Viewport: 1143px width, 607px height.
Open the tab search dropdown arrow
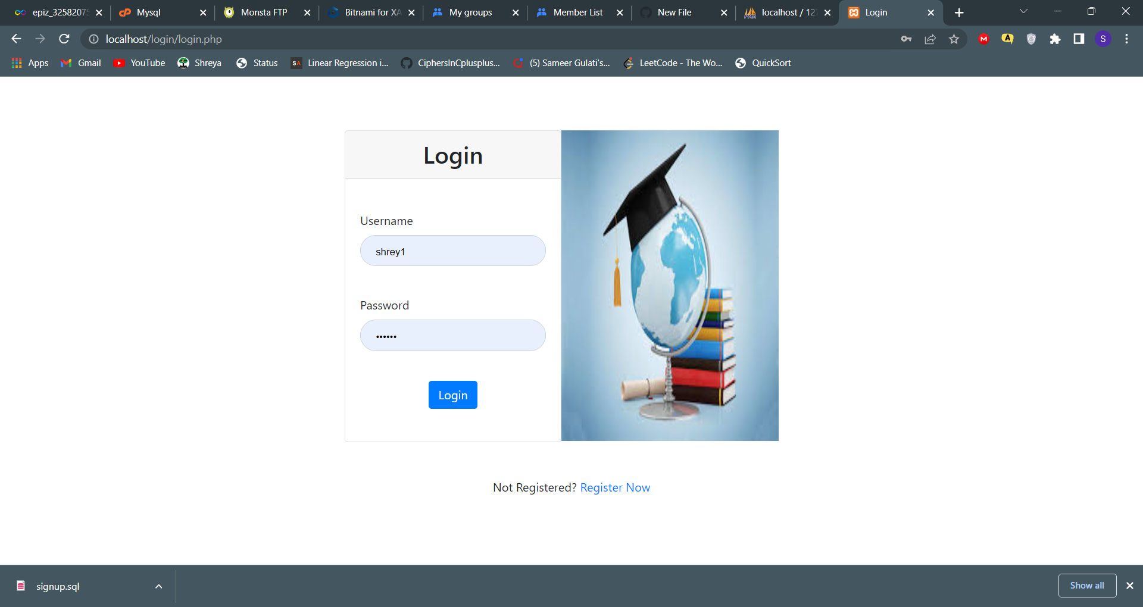pos(1023,11)
